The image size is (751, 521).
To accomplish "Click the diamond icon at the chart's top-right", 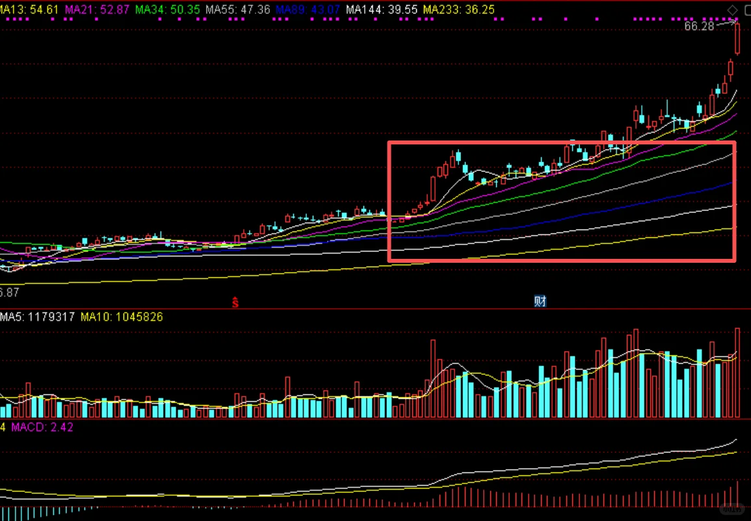I will pyautogui.click(x=732, y=10).
